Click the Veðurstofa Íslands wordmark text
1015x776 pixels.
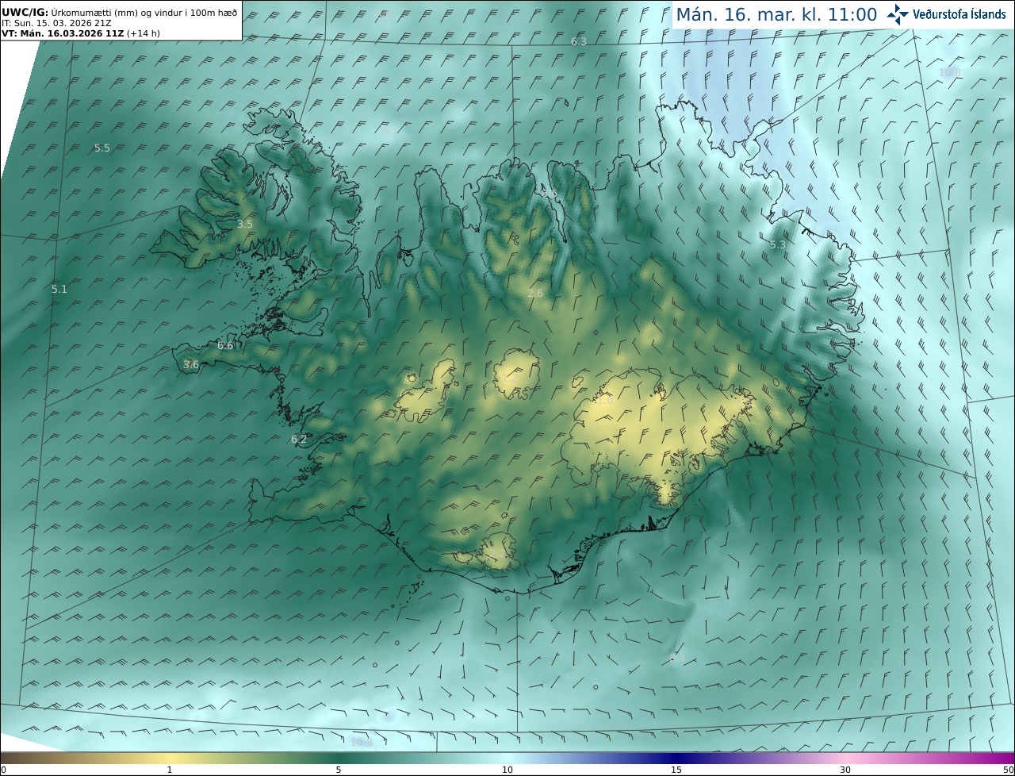(959, 14)
